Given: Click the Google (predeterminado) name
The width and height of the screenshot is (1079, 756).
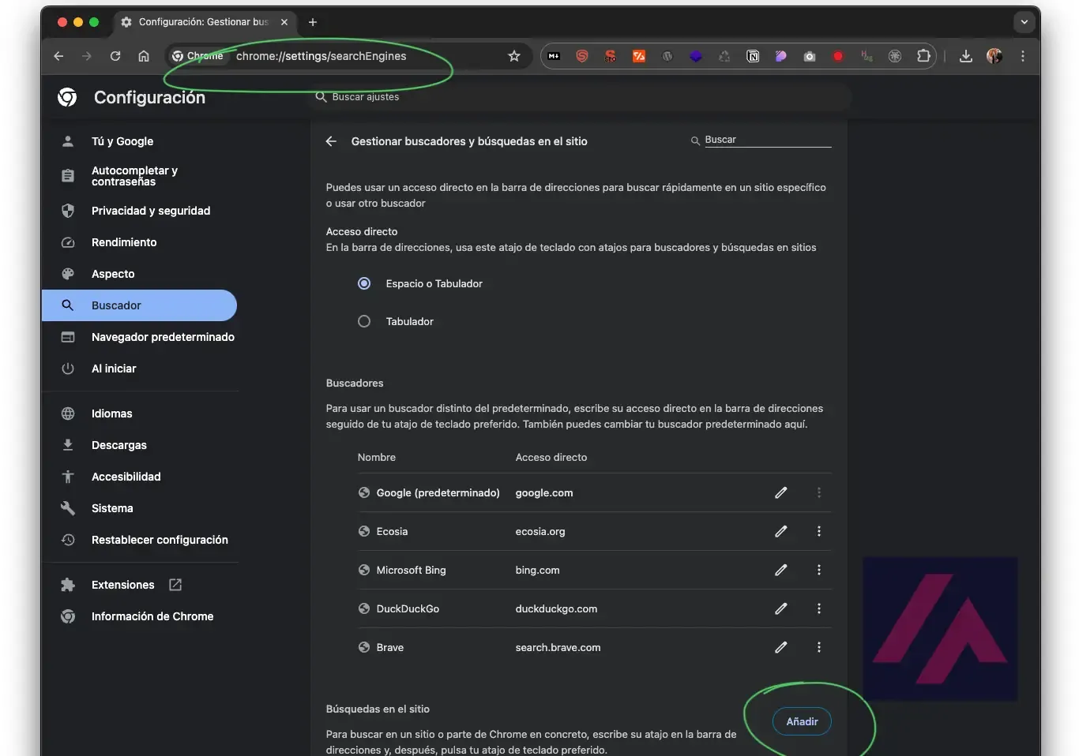Looking at the screenshot, I should pos(438,492).
